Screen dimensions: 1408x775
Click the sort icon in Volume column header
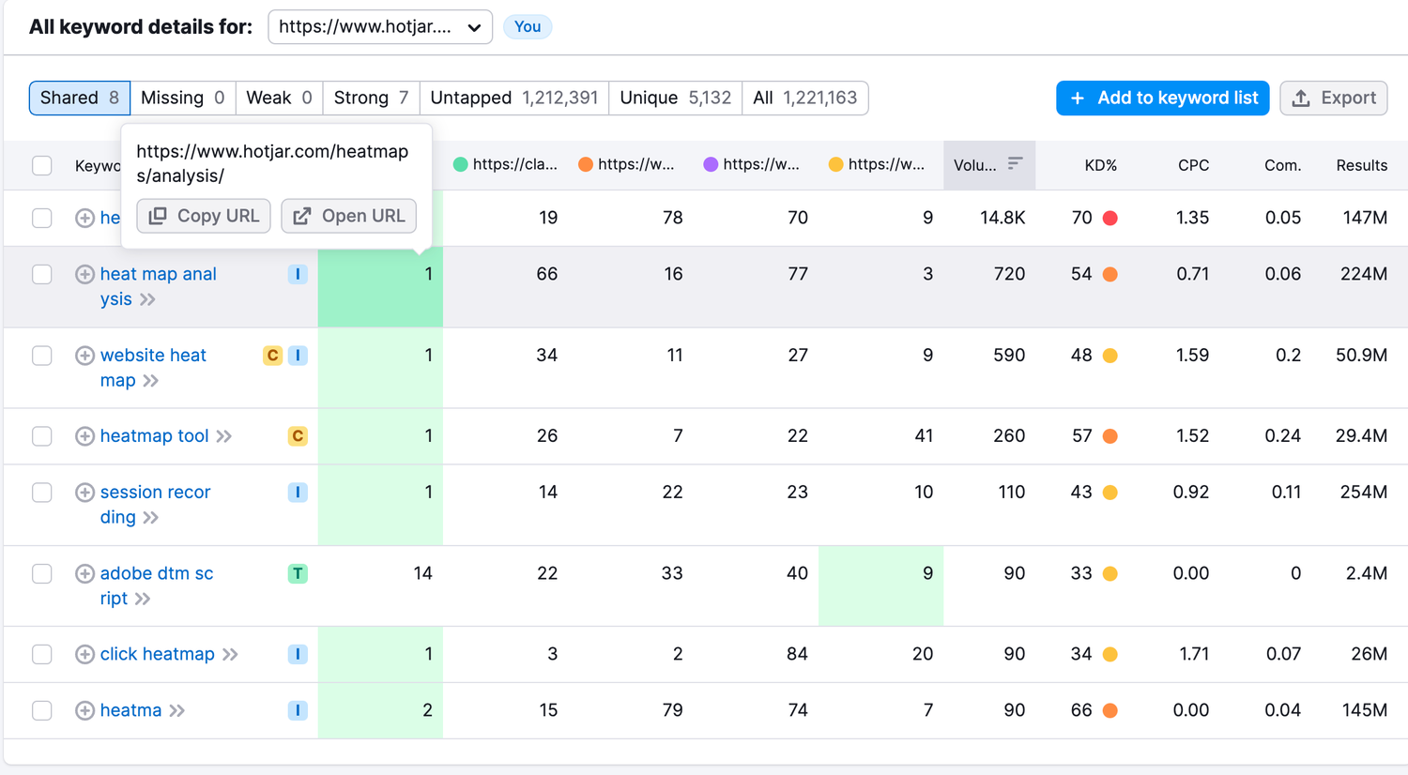(x=1015, y=164)
